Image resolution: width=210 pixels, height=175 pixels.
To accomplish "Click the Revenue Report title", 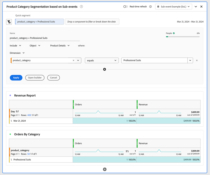I will coord(25,95).
